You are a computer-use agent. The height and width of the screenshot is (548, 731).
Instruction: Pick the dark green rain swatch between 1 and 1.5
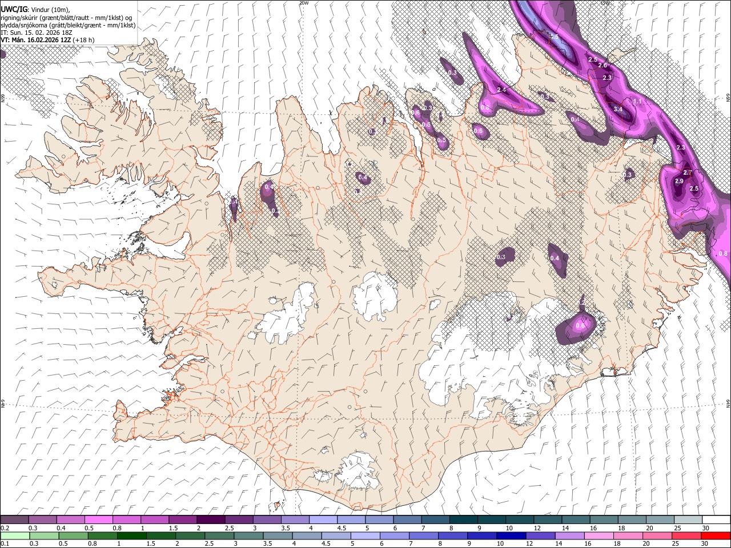point(132,535)
